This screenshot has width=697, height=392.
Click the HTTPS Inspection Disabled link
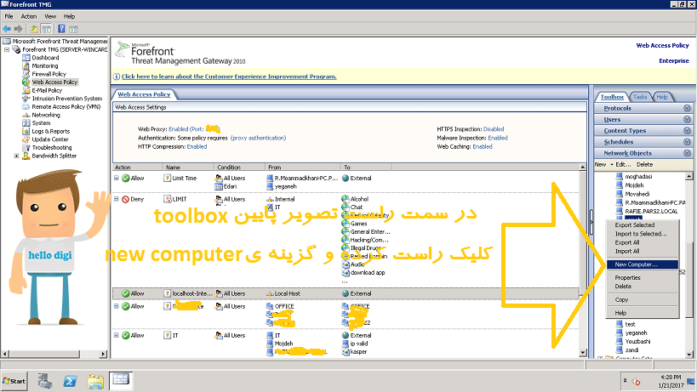494,129
